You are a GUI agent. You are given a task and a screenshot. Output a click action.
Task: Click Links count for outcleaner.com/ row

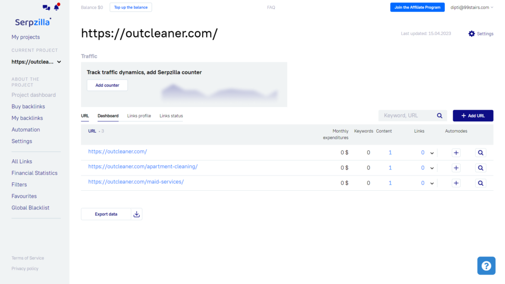pos(423,153)
